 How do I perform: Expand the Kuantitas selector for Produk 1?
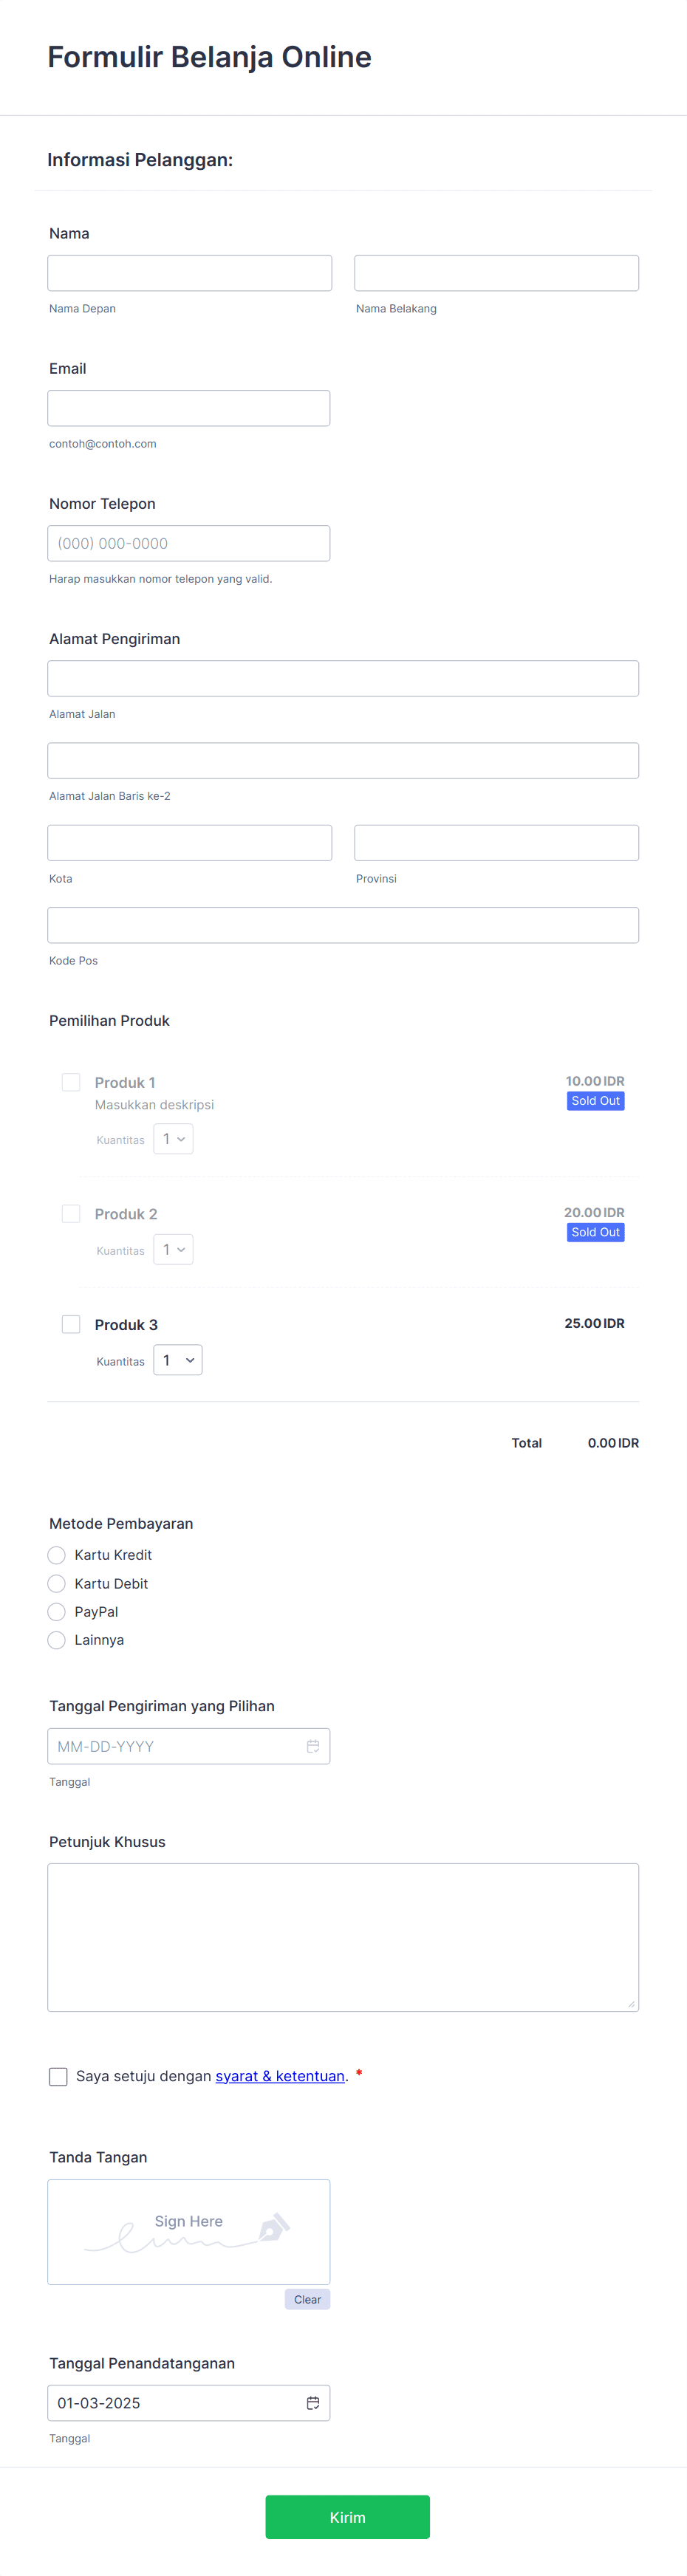(x=173, y=1138)
